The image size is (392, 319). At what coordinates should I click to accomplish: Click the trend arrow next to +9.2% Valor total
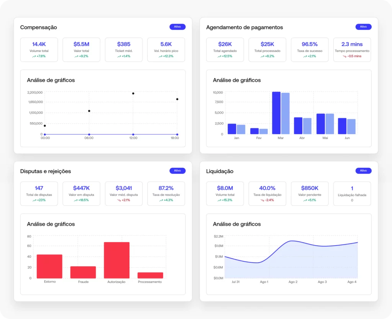[x=76, y=56]
